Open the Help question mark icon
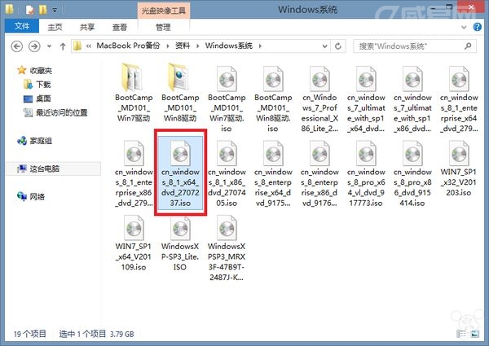 point(477,27)
